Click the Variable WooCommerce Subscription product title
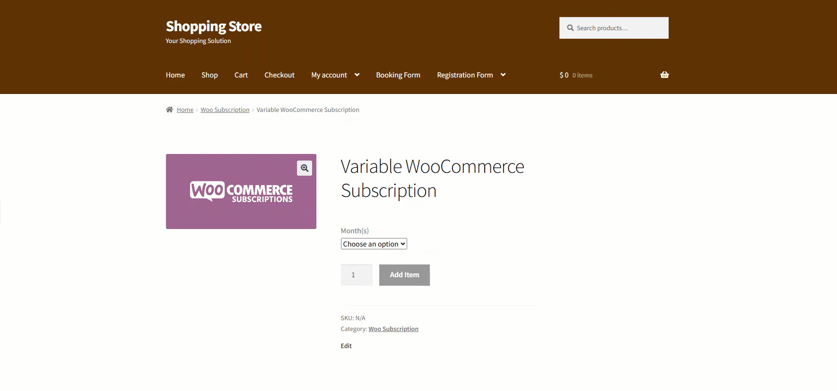Image resolution: width=837 pixels, height=391 pixels. tap(433, 178)
